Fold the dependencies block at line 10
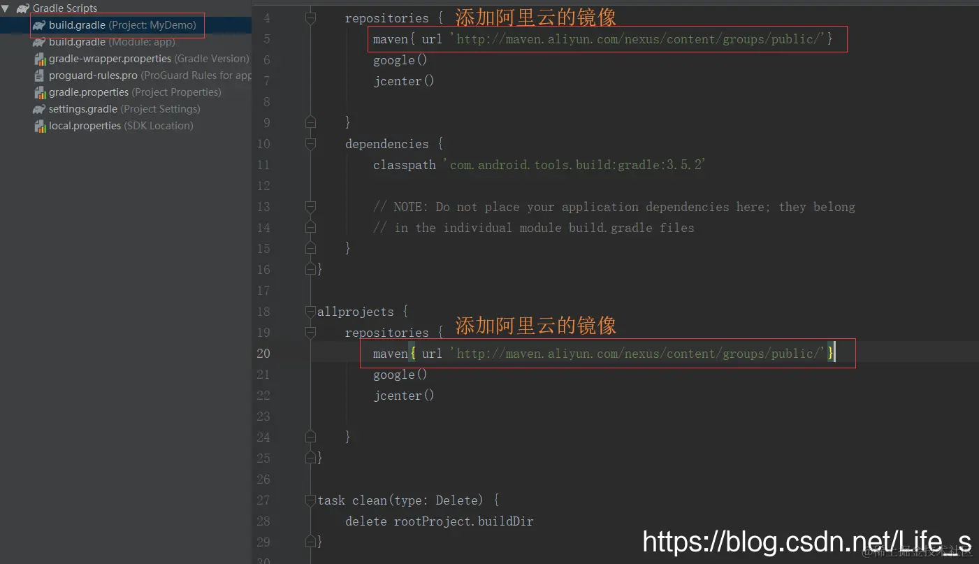The image size is (979, 564). pyautogui.click(x=310, y=144)
